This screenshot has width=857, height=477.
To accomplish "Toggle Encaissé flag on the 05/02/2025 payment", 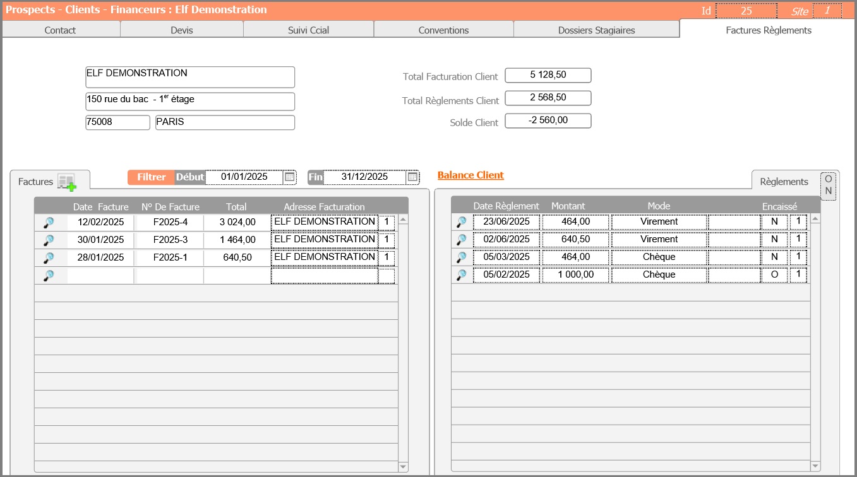I will (774, 275).
